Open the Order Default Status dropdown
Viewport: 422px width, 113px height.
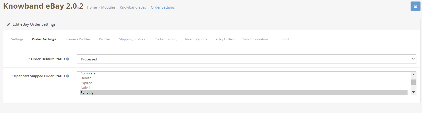(246, 59)
